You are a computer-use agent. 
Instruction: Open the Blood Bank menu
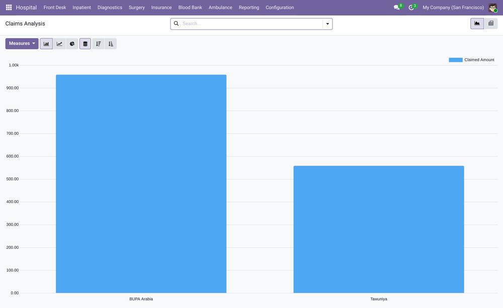[190, 8]
